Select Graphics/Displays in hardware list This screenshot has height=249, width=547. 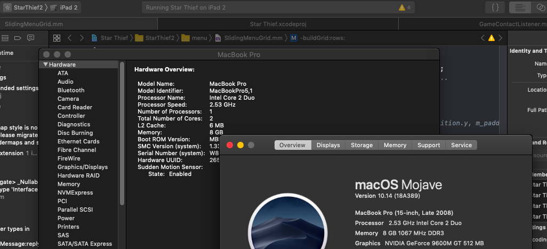click(x=83, y=167)
